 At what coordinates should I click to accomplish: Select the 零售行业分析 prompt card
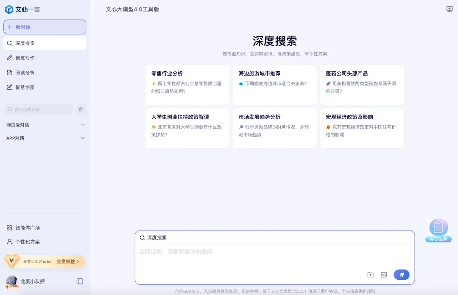pyautogui.click(x=187, y=84)
